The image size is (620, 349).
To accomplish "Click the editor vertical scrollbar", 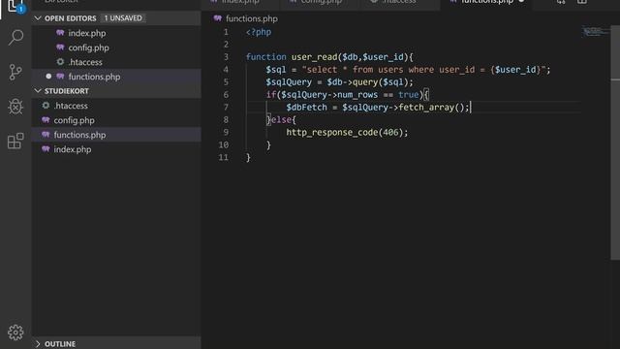I will click(x=615, y=143).
